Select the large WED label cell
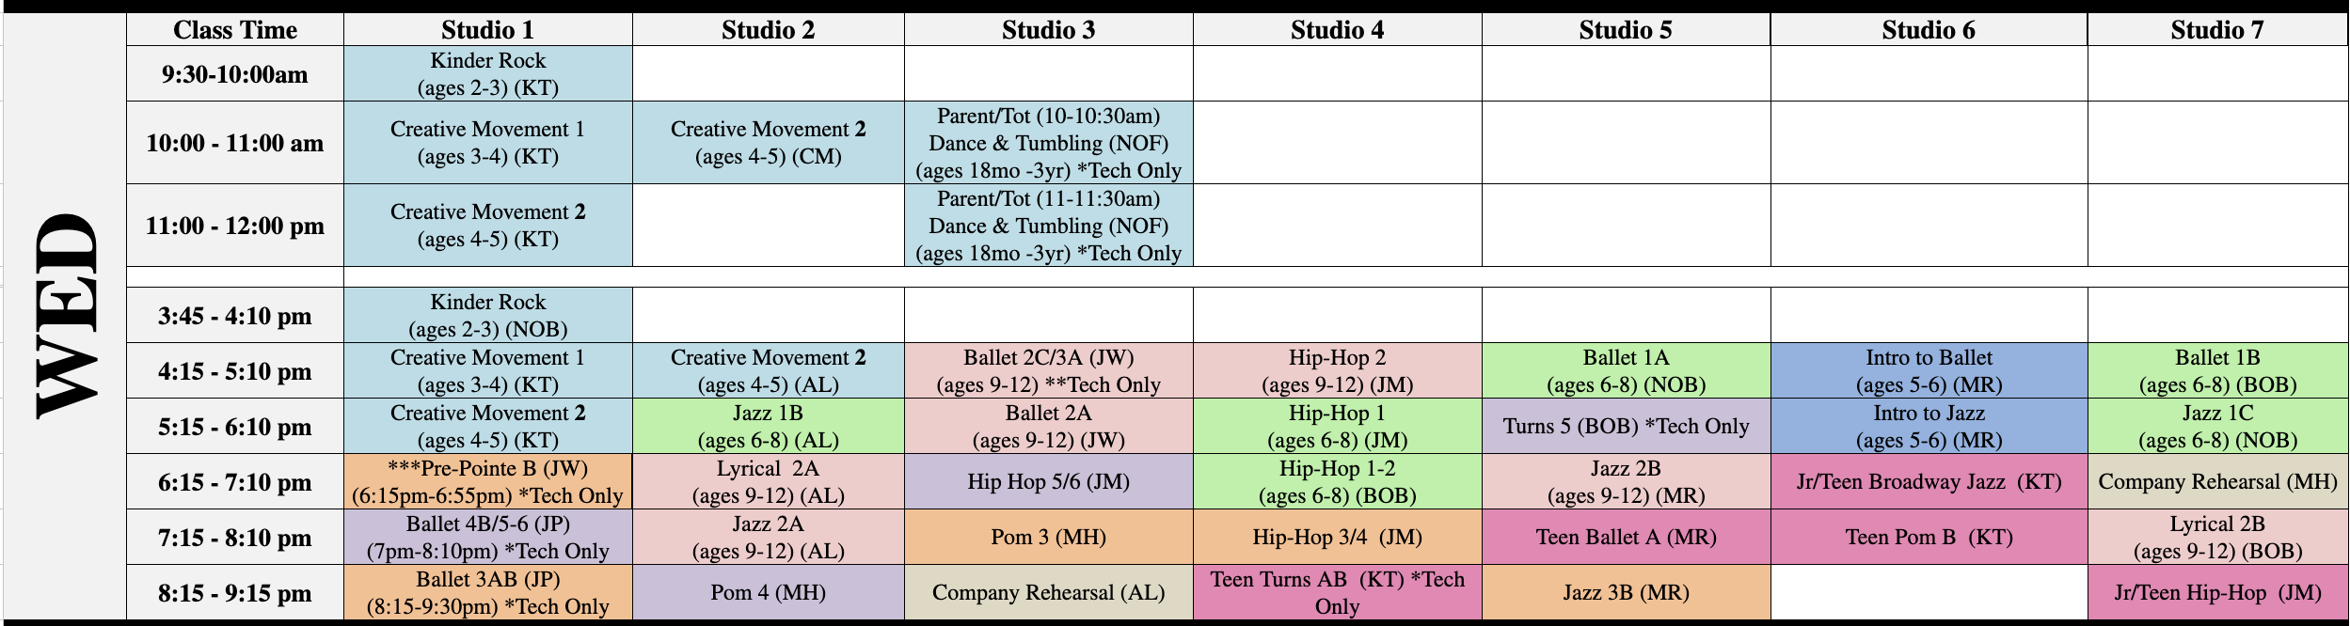This screenshot has height=626, width=2350. point(65,317)
